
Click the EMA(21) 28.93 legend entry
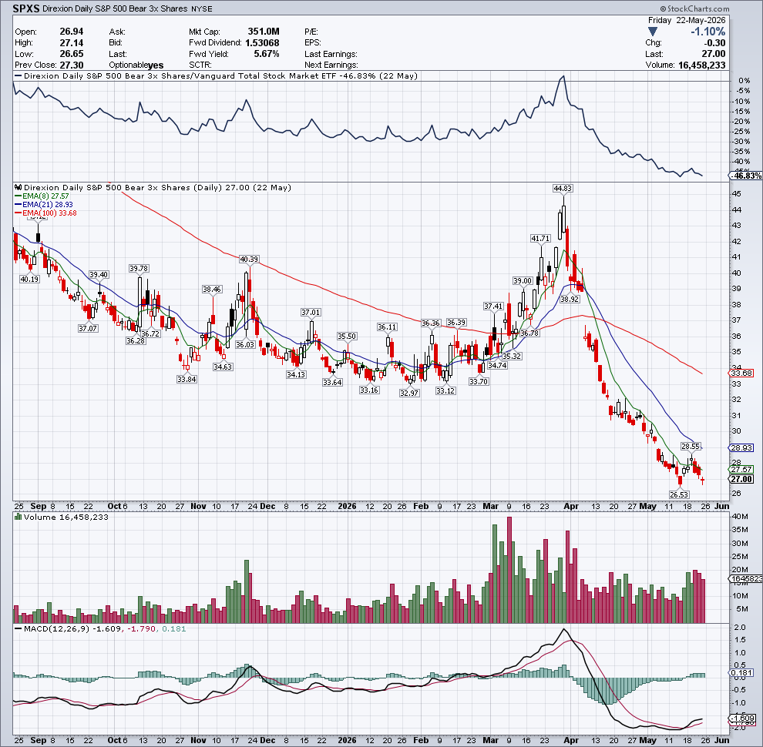pyautogui.click(x=44, y=205)
